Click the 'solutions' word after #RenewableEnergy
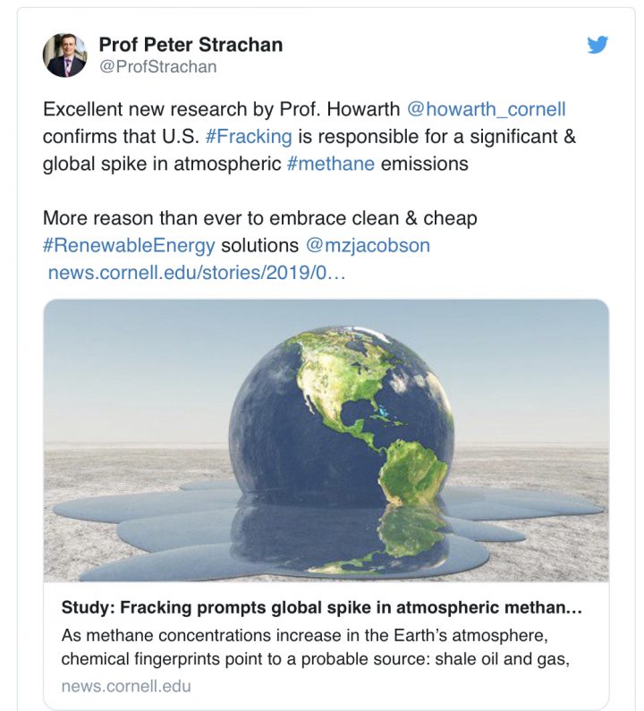Screen dimensions: 644x711 pyautogui.click(x=260, y=247)
